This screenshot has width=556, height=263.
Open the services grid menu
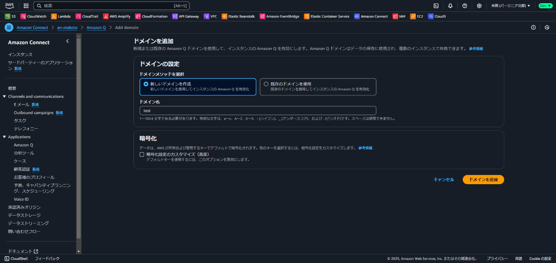coord(26,6)
